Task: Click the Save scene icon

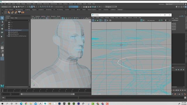Action: tap(19, 7)
